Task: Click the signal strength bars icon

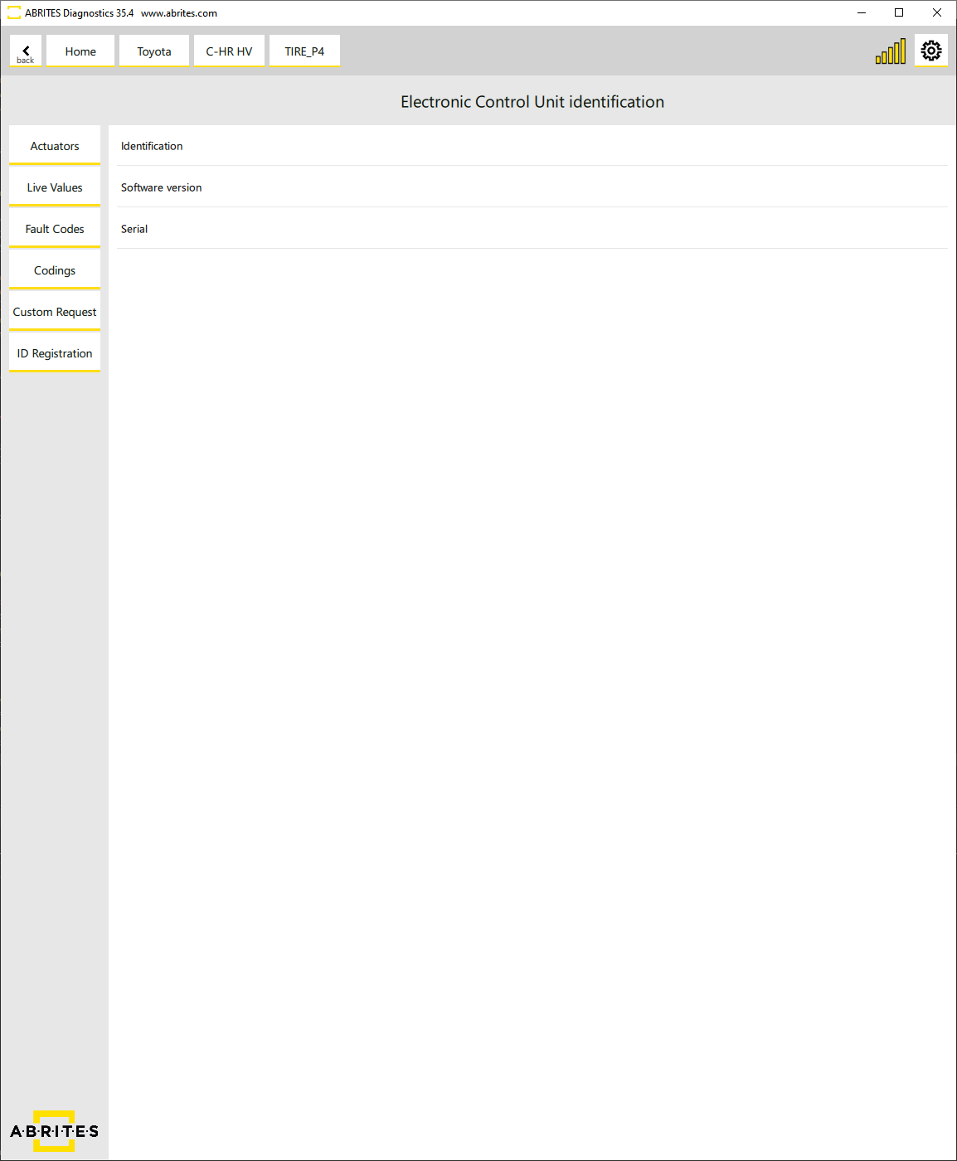Action: (x=891, y=51)
